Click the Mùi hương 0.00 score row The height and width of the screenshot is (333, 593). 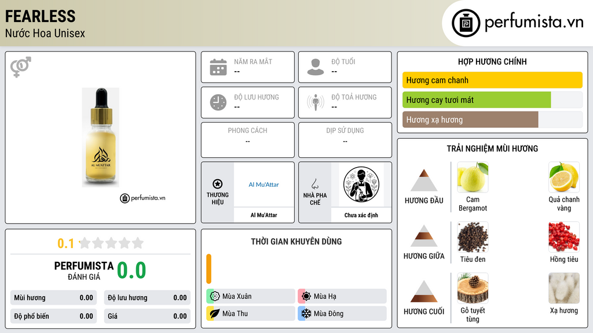(x=54, y=298)
